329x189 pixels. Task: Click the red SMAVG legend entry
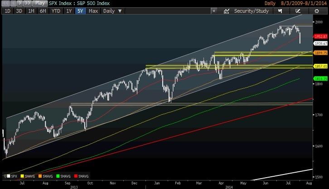point(82,176)
